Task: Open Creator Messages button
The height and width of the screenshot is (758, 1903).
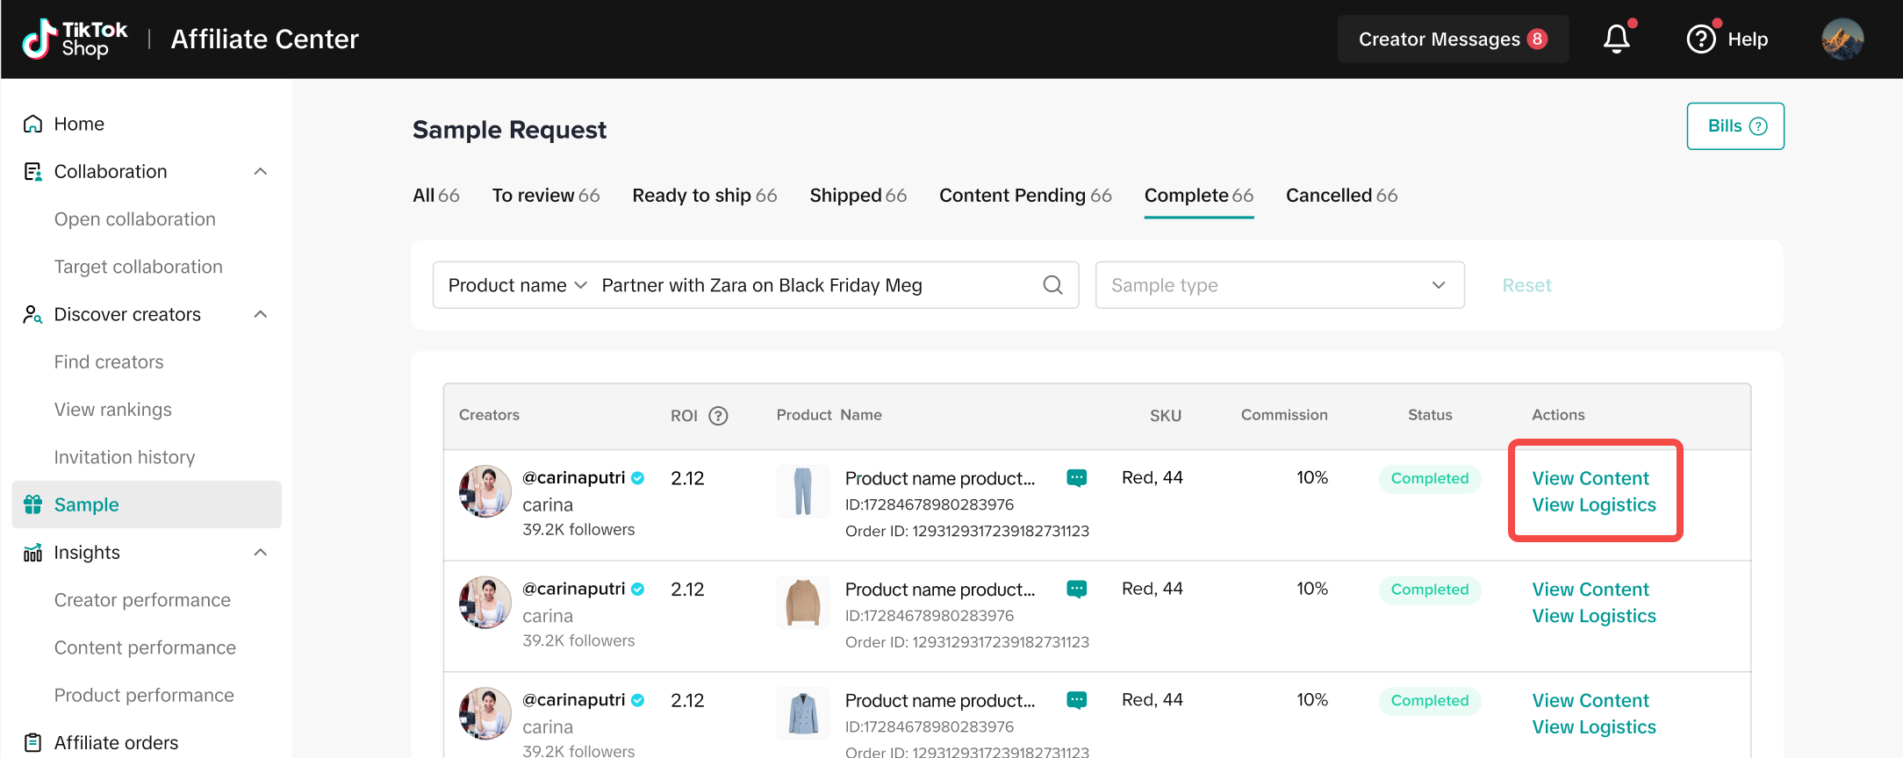Action: point(1452,39)
